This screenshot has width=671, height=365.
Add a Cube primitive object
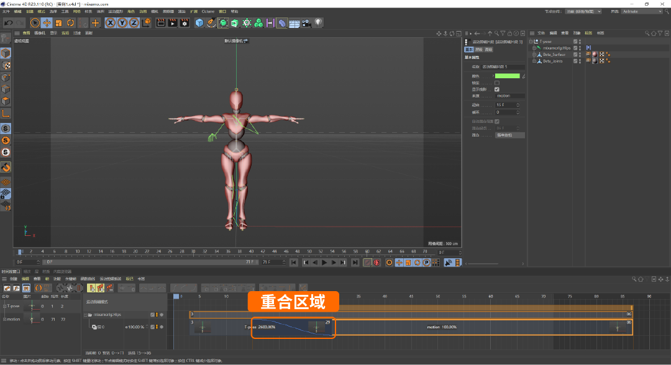click(199, 22)
